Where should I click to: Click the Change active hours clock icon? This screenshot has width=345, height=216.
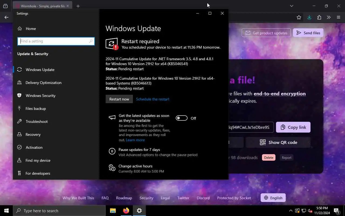(112, 168)
